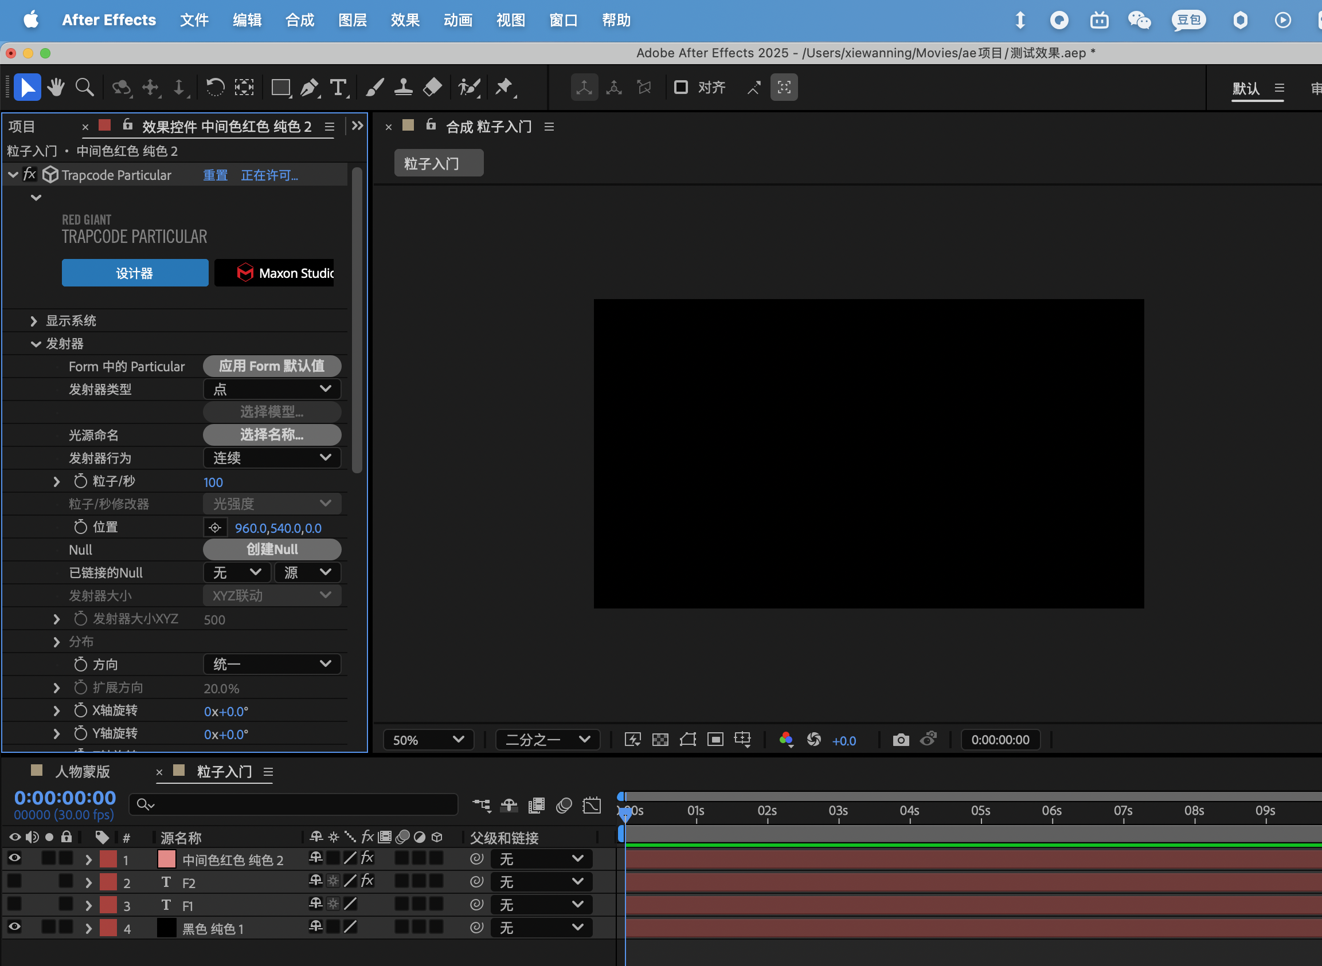Click the 黑色 纯色 1 color swatch
Screen dimensions: 1322x966
coord(167,928)
